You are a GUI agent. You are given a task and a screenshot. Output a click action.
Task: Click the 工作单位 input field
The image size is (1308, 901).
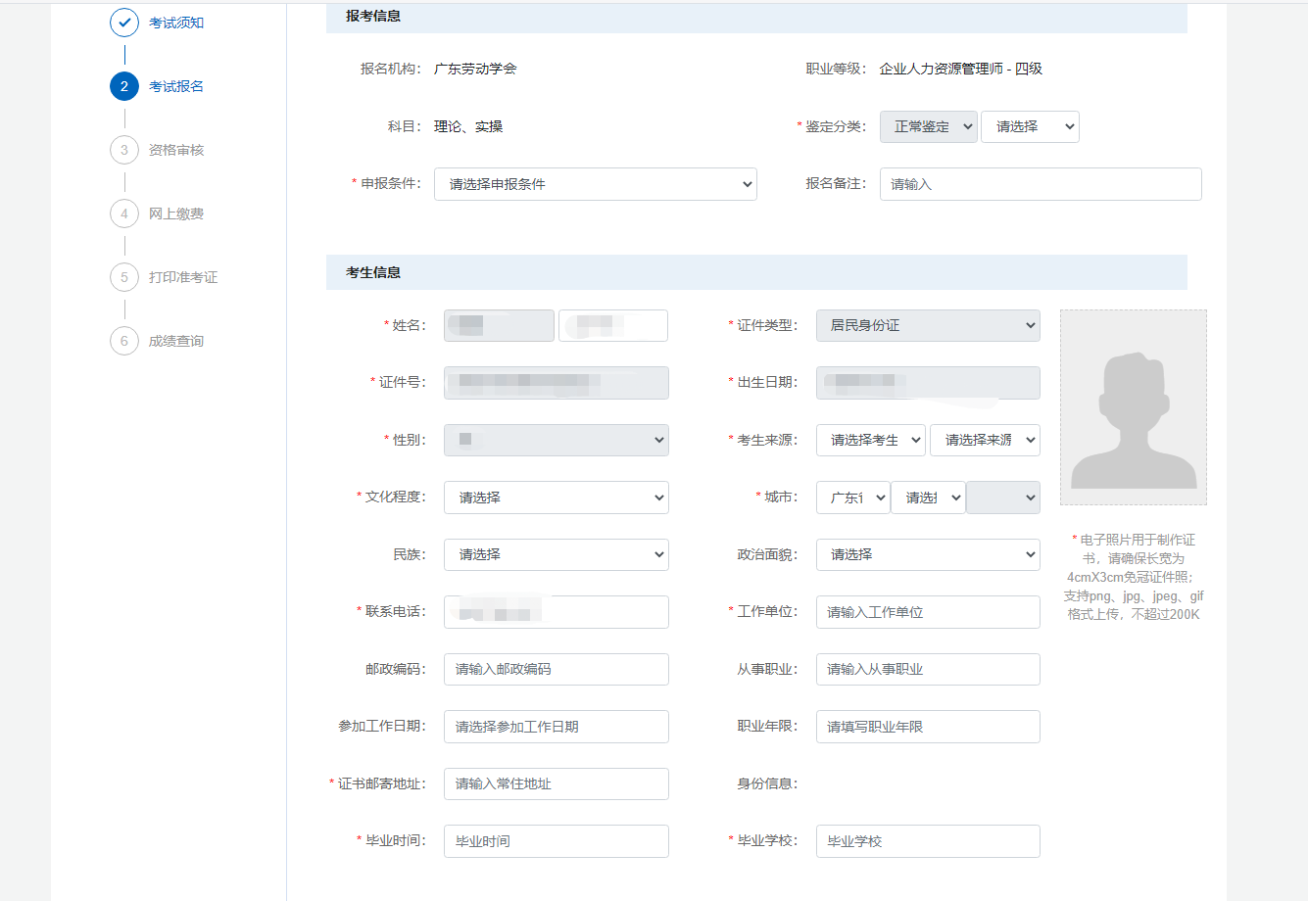click(x=928, y=612)
